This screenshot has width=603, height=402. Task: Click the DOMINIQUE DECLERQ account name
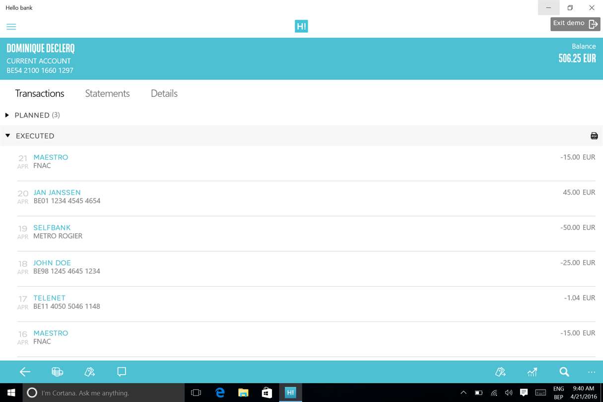point(41,49)
